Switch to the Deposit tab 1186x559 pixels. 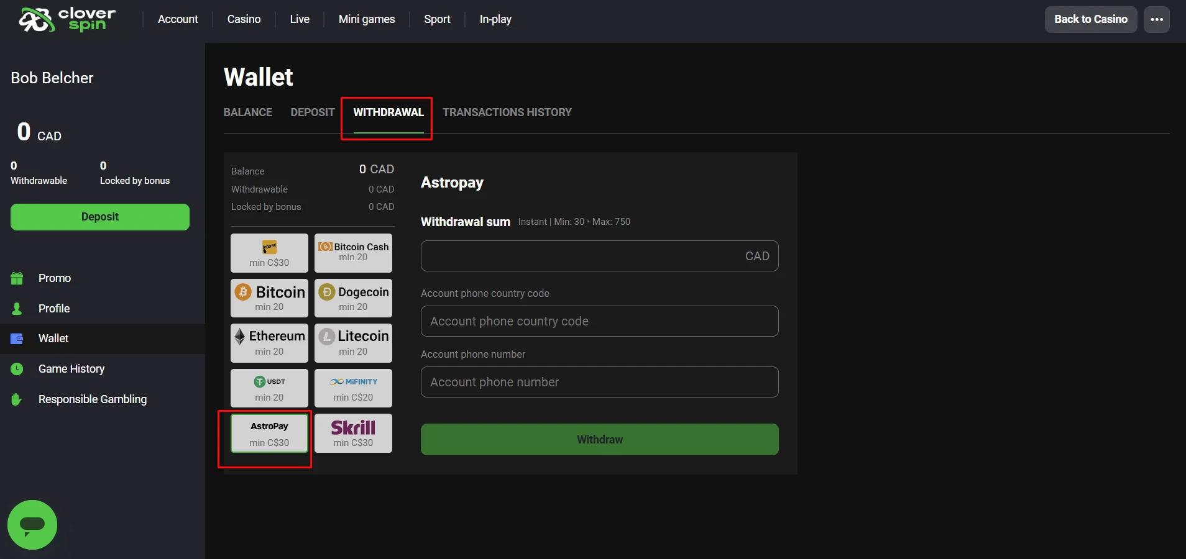pyautogui.click(x=313, y=112)
